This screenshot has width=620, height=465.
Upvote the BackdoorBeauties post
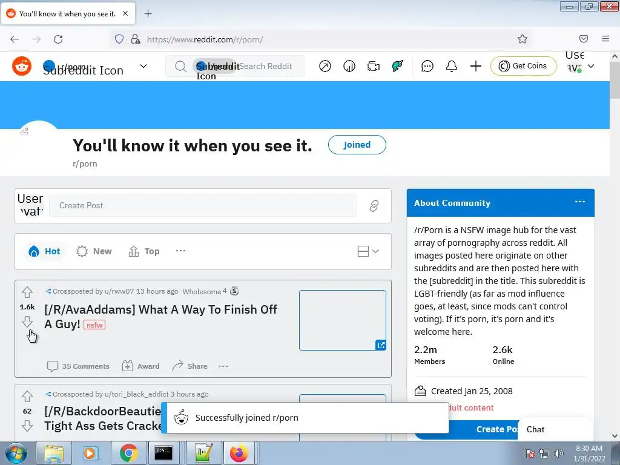[x=27, y=396]
